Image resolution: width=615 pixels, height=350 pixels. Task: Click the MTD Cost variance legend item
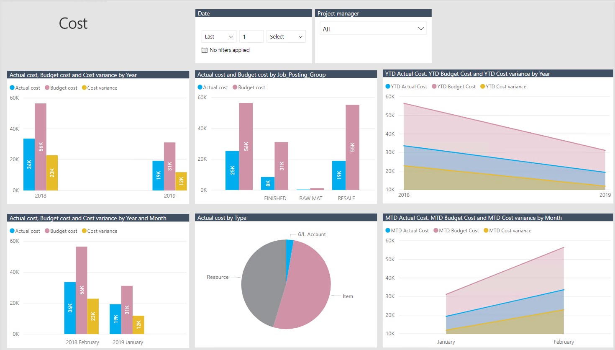click(x=507, y=231)
